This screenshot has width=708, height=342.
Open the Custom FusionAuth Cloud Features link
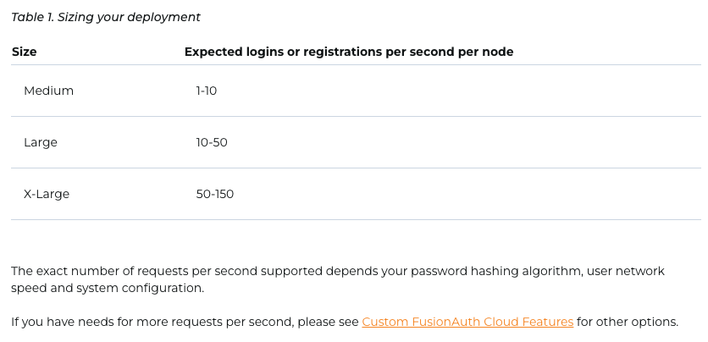tap(467, 323)
